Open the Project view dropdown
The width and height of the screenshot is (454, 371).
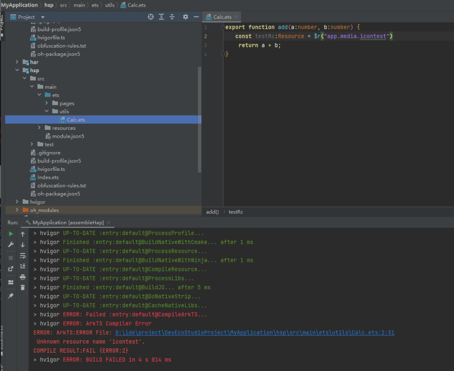pyautogui.click(x=43, y=17)
